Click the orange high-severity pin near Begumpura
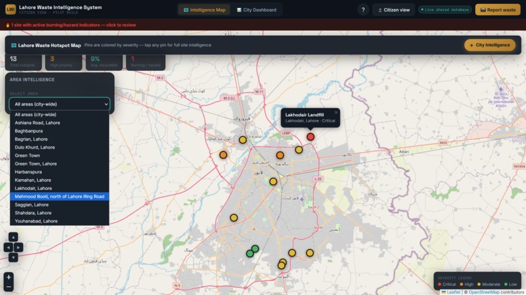This screenshot has height=295, width=526. 280,156
